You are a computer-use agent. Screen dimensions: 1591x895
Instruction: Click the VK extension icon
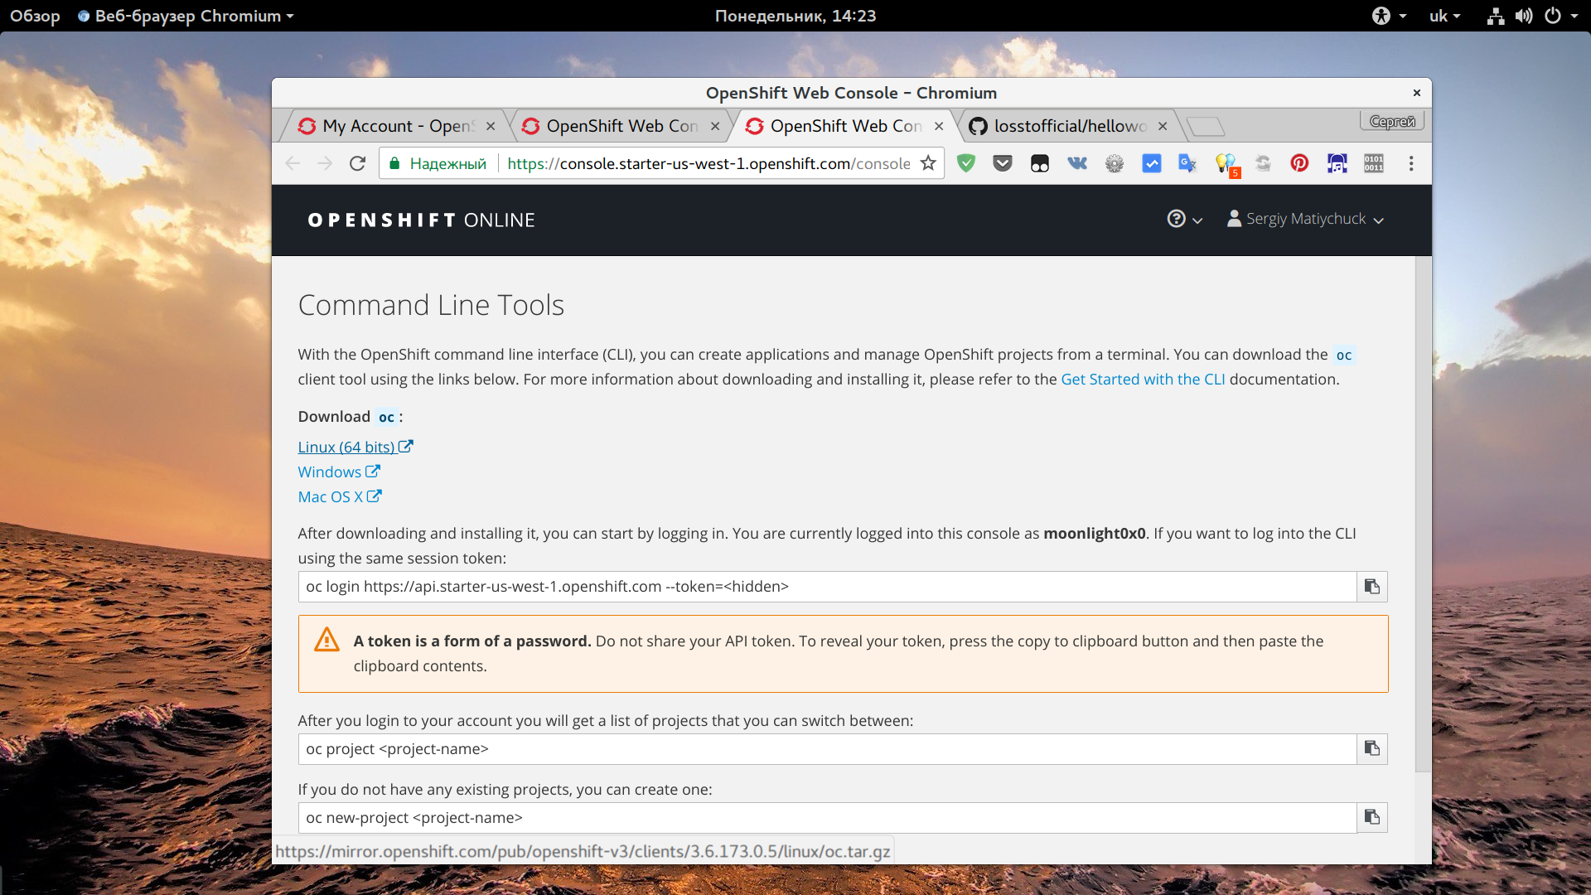[x=1076, y=163]
